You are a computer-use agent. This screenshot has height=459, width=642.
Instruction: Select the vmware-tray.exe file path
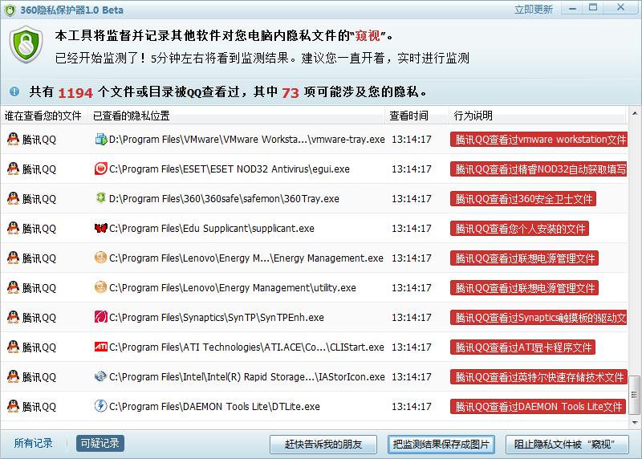coord(247,139)
